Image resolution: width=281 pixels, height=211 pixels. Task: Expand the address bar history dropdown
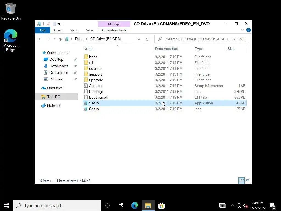click(x=139, y=39)
